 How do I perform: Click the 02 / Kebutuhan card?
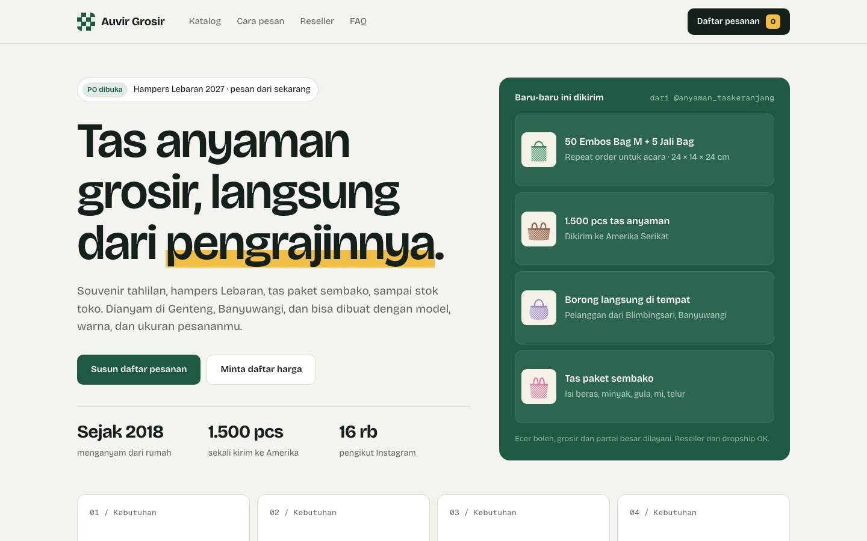(x=343, y=518)
